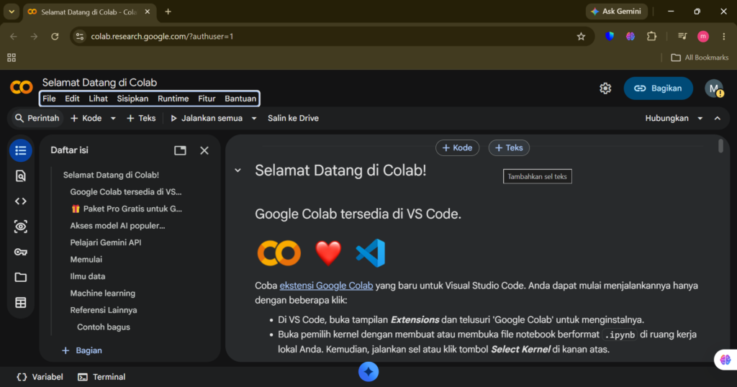Click Ask Gemini button

pos(616,12)
